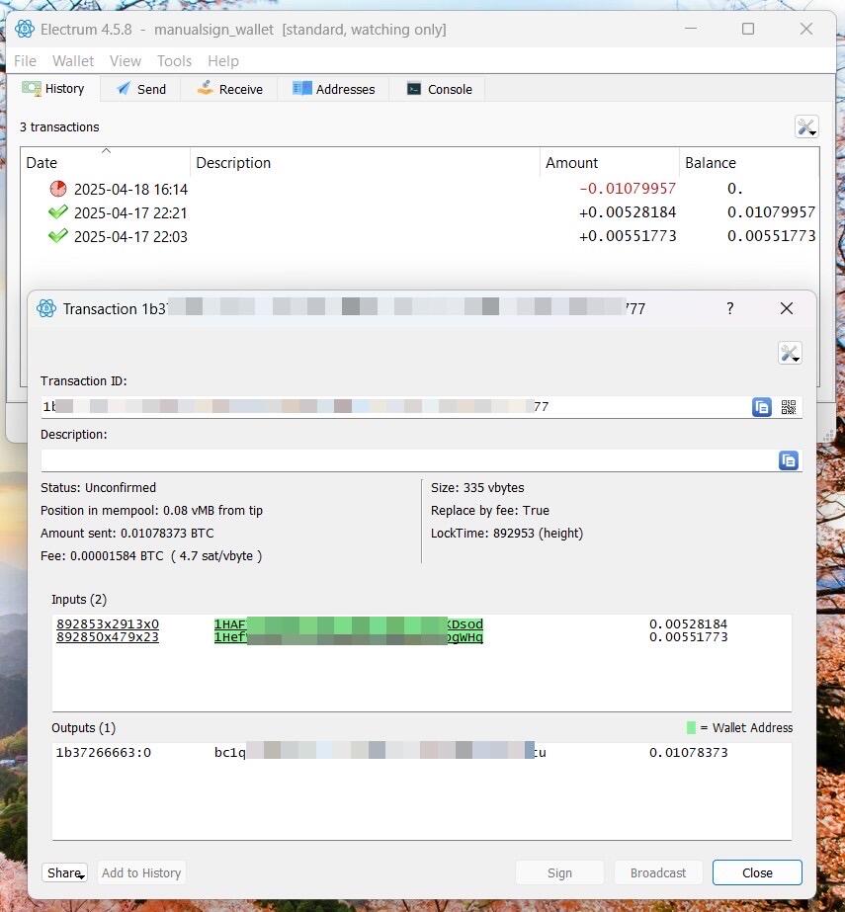The height and width of the screenshot is (912, 845).
Task: Click the input amount 0.00528184 in Inputs
Action: coord(689,624)
